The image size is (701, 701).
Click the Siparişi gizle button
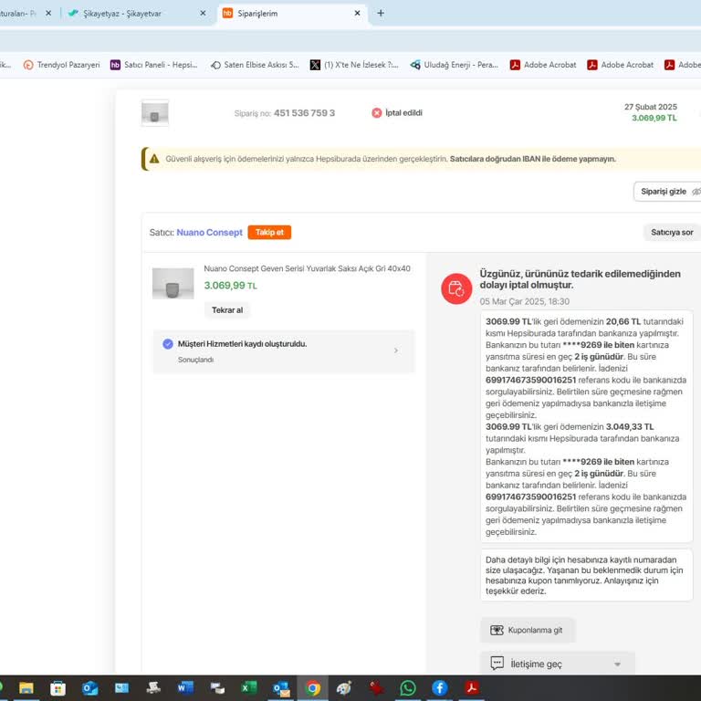[x=667, y=192]
